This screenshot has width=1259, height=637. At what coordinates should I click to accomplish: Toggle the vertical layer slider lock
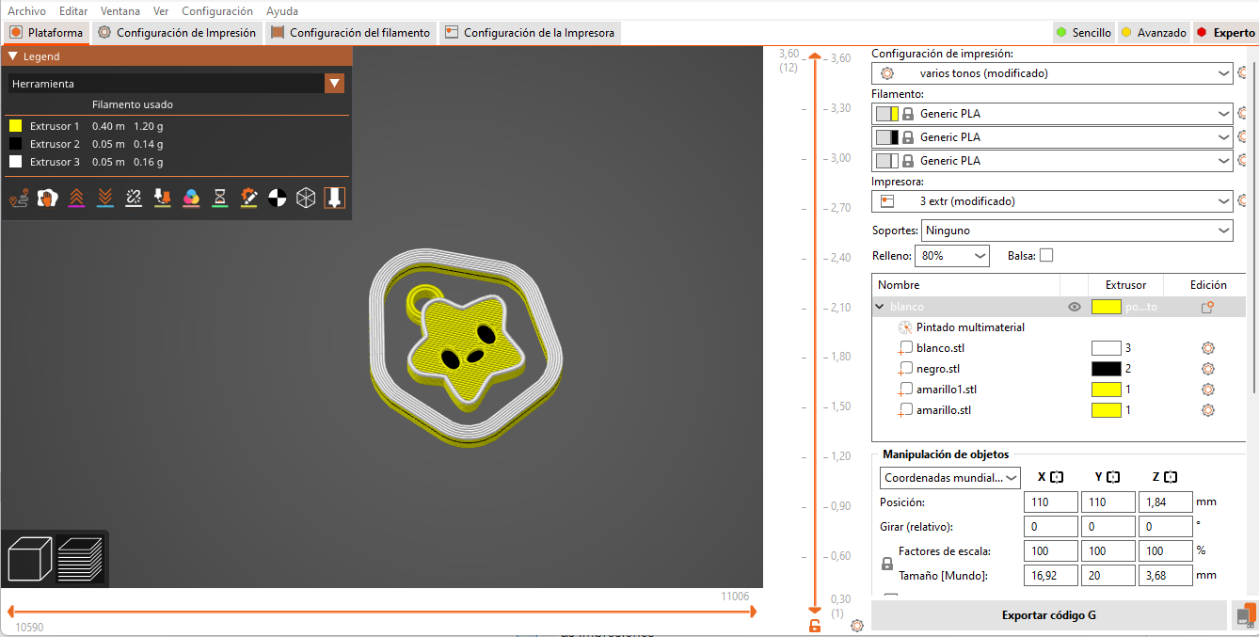(x=815, y=626)
